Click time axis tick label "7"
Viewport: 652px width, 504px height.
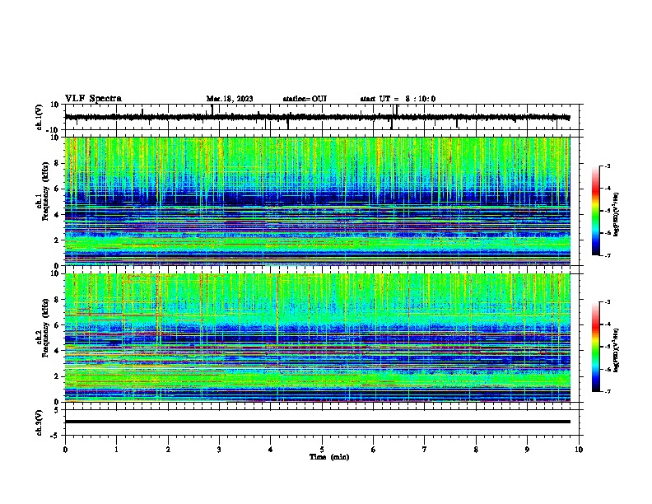(425, 450)
